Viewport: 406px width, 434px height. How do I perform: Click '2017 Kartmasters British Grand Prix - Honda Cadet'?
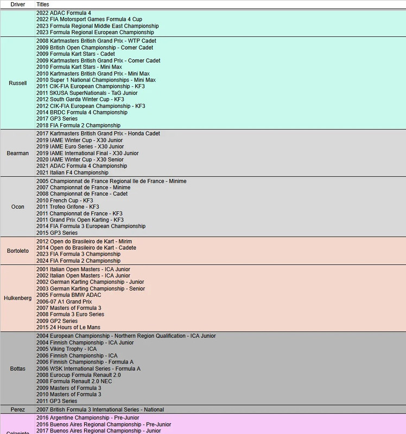click(x=98, y=133)
